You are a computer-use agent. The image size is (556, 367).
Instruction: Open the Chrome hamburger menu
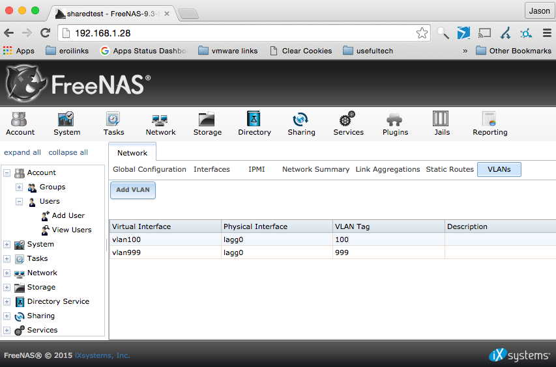pos(547,33)
